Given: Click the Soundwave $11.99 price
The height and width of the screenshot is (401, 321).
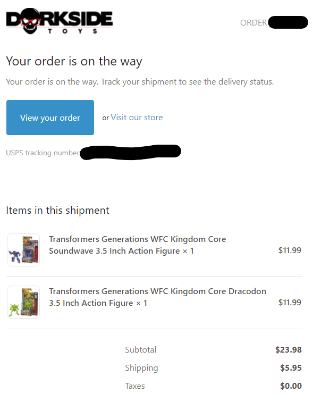Looking at the screenshot, I should tap(290, 250).
